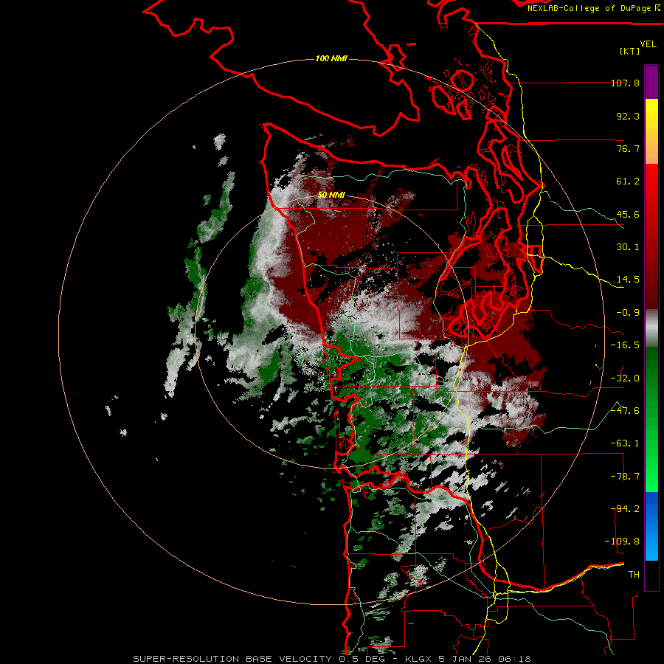The width and height of the screenshot is (664, 664).
Task: Click the 14.5 legend value
Action: 628,280
